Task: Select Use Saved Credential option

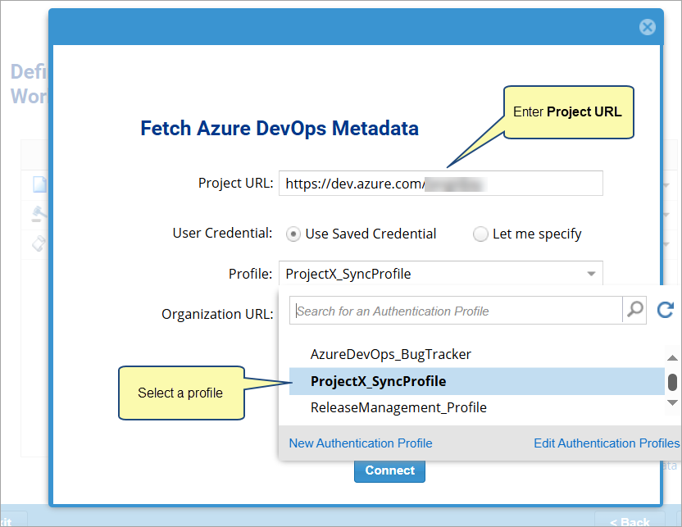Action: tap(293, 234)
